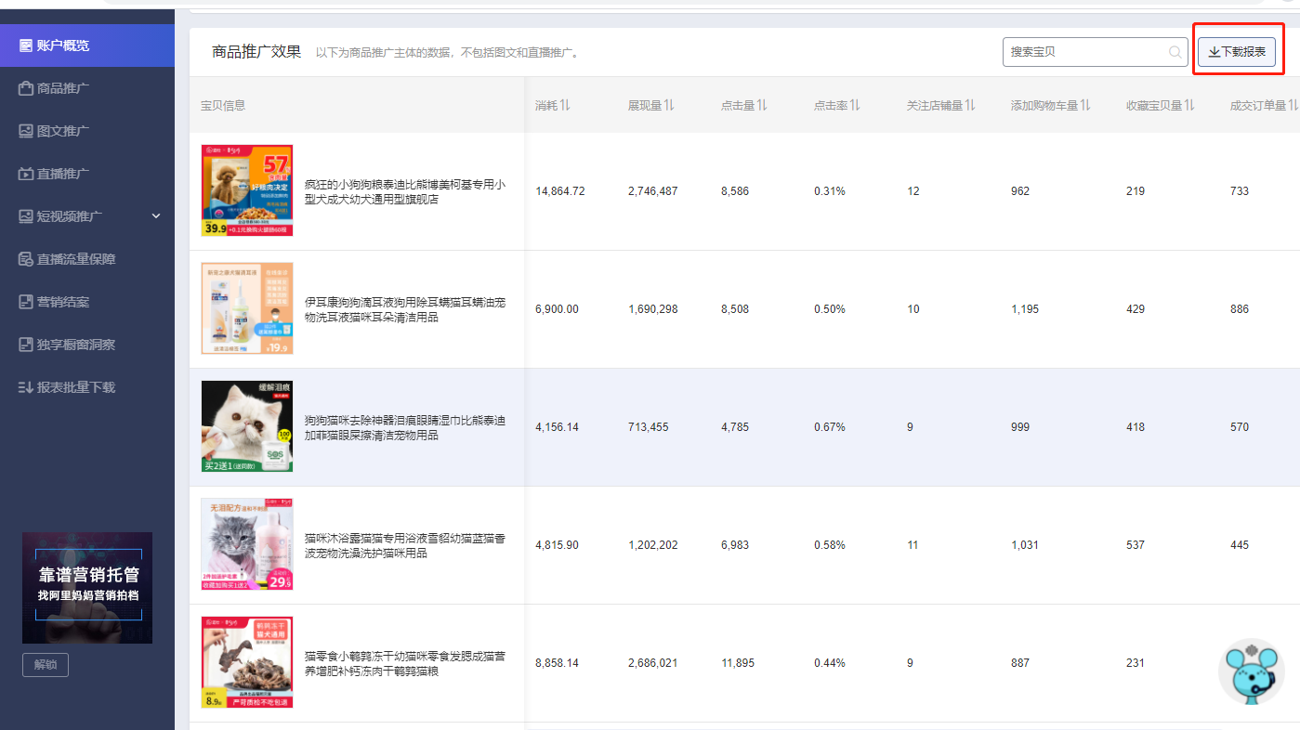Open the 伊耳康狗狗滴耳液 product thumbnail
This screenshot has width=1300, height=730.
coord(247,308)
